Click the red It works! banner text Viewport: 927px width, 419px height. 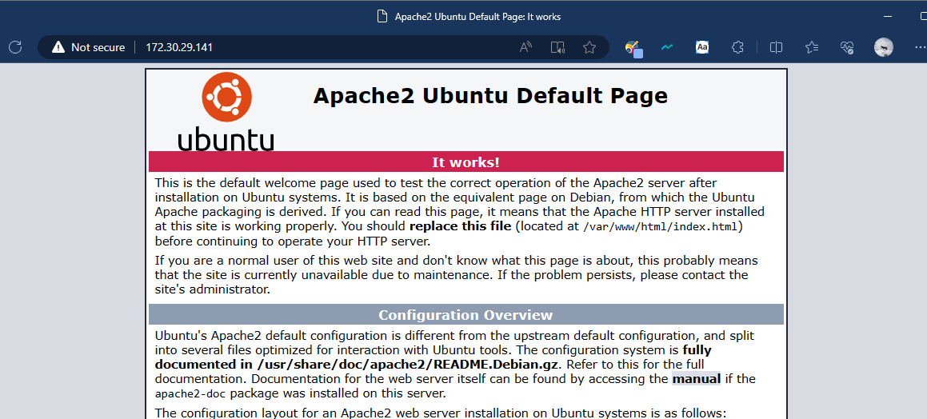[465, 162]
